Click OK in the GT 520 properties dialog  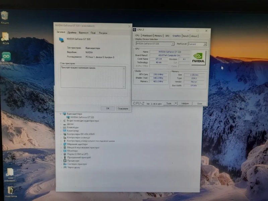click(108, 108)
